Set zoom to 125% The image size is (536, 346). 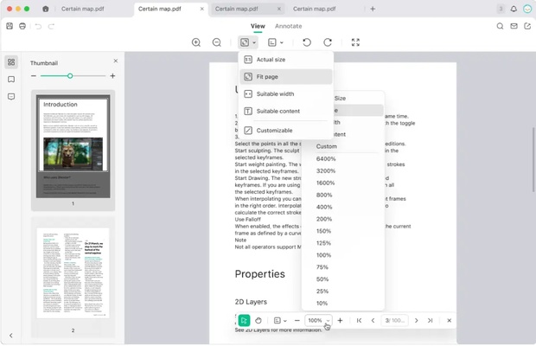(x=323, y=243)
